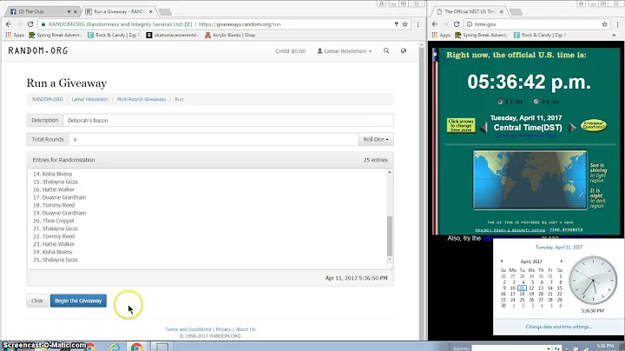Click previous time zone arrow on time.gov
The height and width of the screenshot is (351, 625).
point(484,128)
